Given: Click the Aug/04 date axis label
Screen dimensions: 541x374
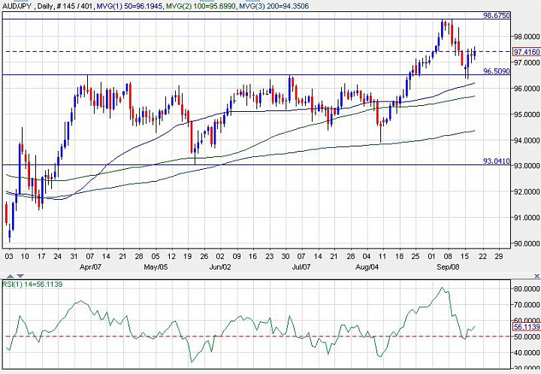Looking at the screenshot, I should (x=367, y=267).
